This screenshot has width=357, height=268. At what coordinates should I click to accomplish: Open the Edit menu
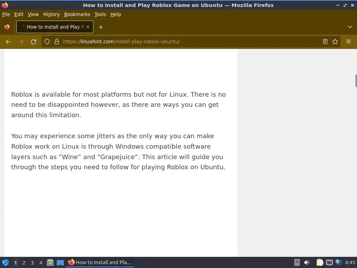click(x=19, y=14)
